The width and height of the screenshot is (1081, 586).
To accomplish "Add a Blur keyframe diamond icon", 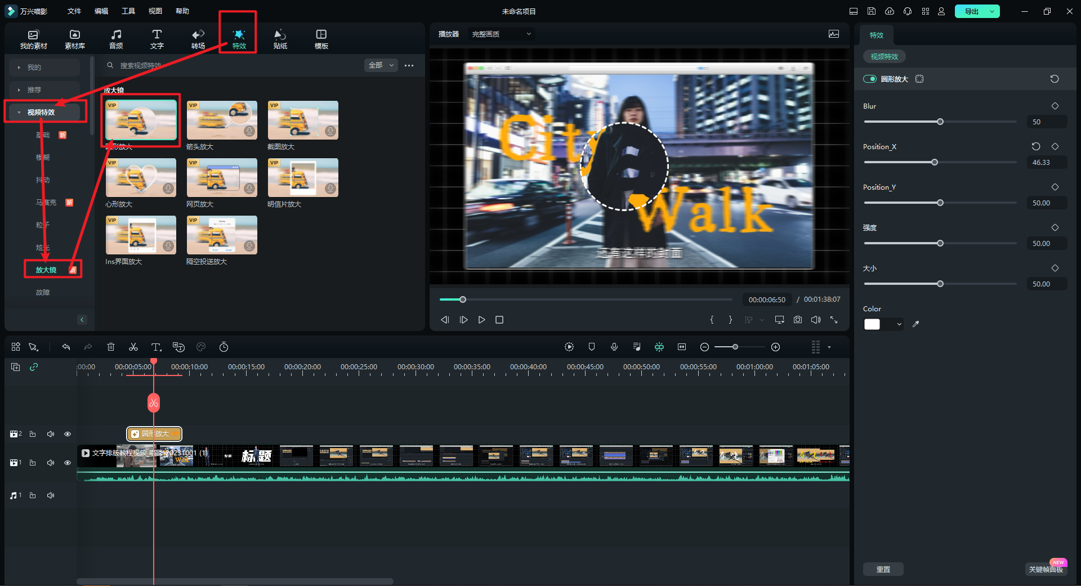I will click(x=1055, y=106).
